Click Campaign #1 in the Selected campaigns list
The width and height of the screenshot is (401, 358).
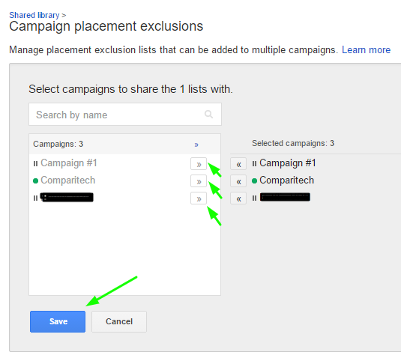(x=288, y=163)
